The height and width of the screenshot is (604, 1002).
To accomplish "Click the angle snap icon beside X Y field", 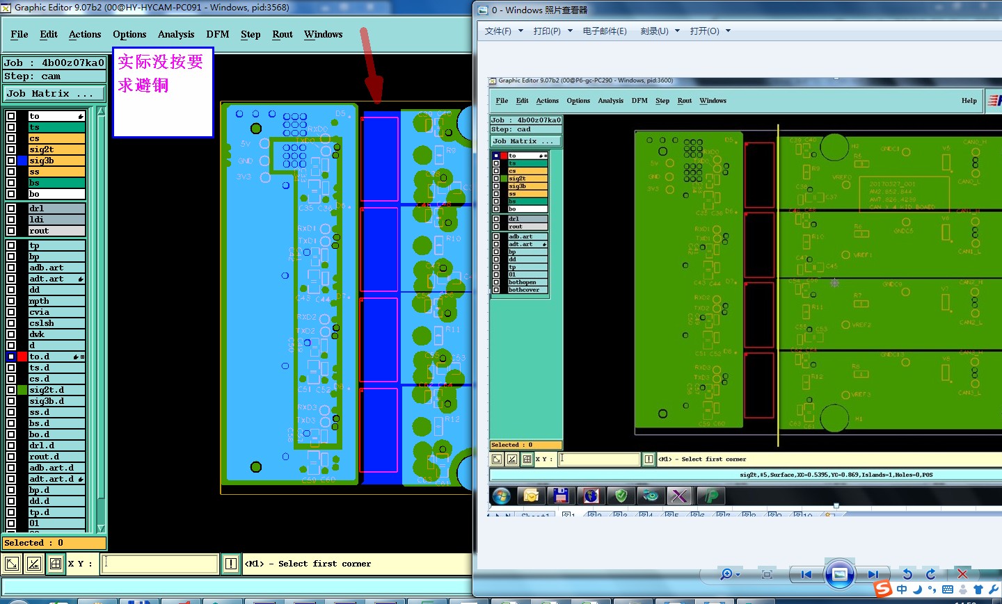I will point(33,564).
